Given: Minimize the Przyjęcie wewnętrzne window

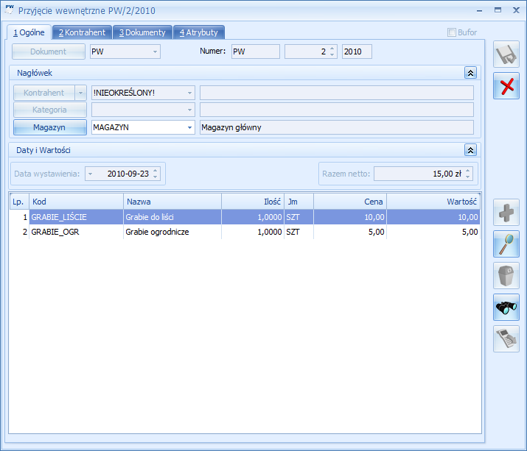Looking at the screenshot, I should 480,11.
